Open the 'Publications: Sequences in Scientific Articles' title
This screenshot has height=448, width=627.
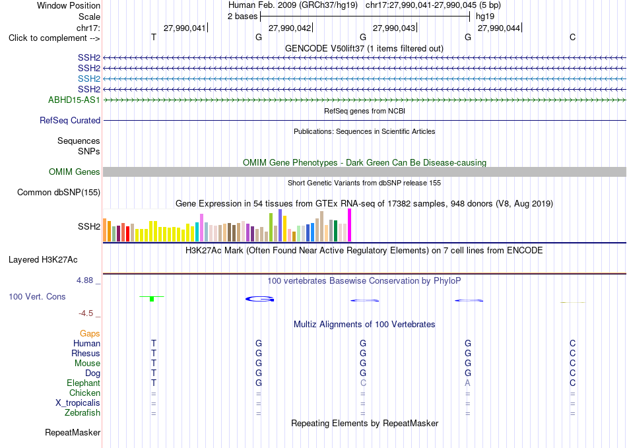(x=364, y=131)
